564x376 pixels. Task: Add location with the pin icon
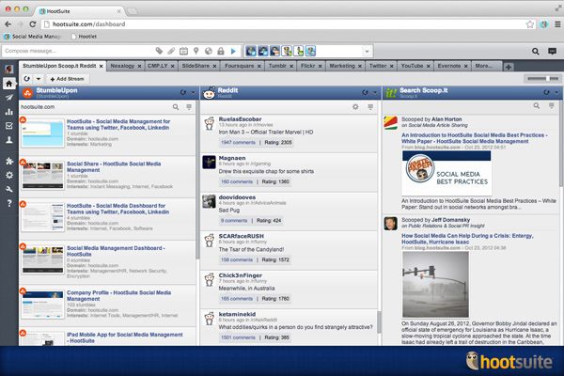point(196,51)
